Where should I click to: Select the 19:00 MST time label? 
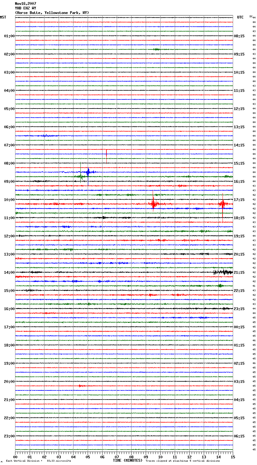click(x=9, y=363)
